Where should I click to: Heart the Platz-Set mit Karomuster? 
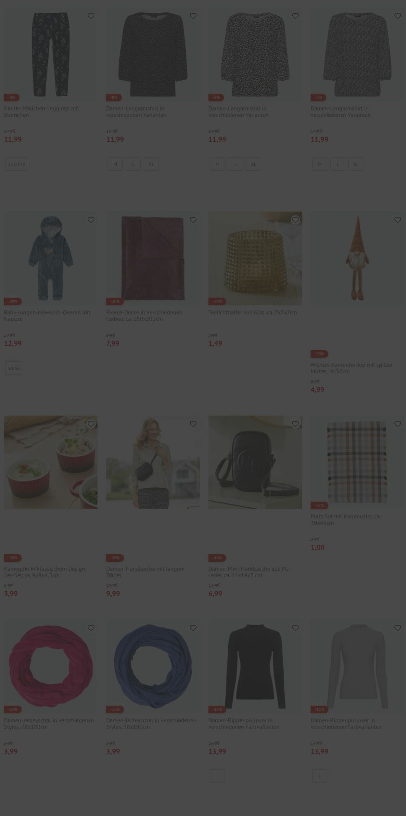(x=398, y=424)
